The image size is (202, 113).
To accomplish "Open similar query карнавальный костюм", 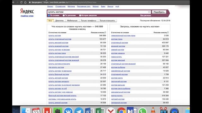I will [x=121, y=92].
